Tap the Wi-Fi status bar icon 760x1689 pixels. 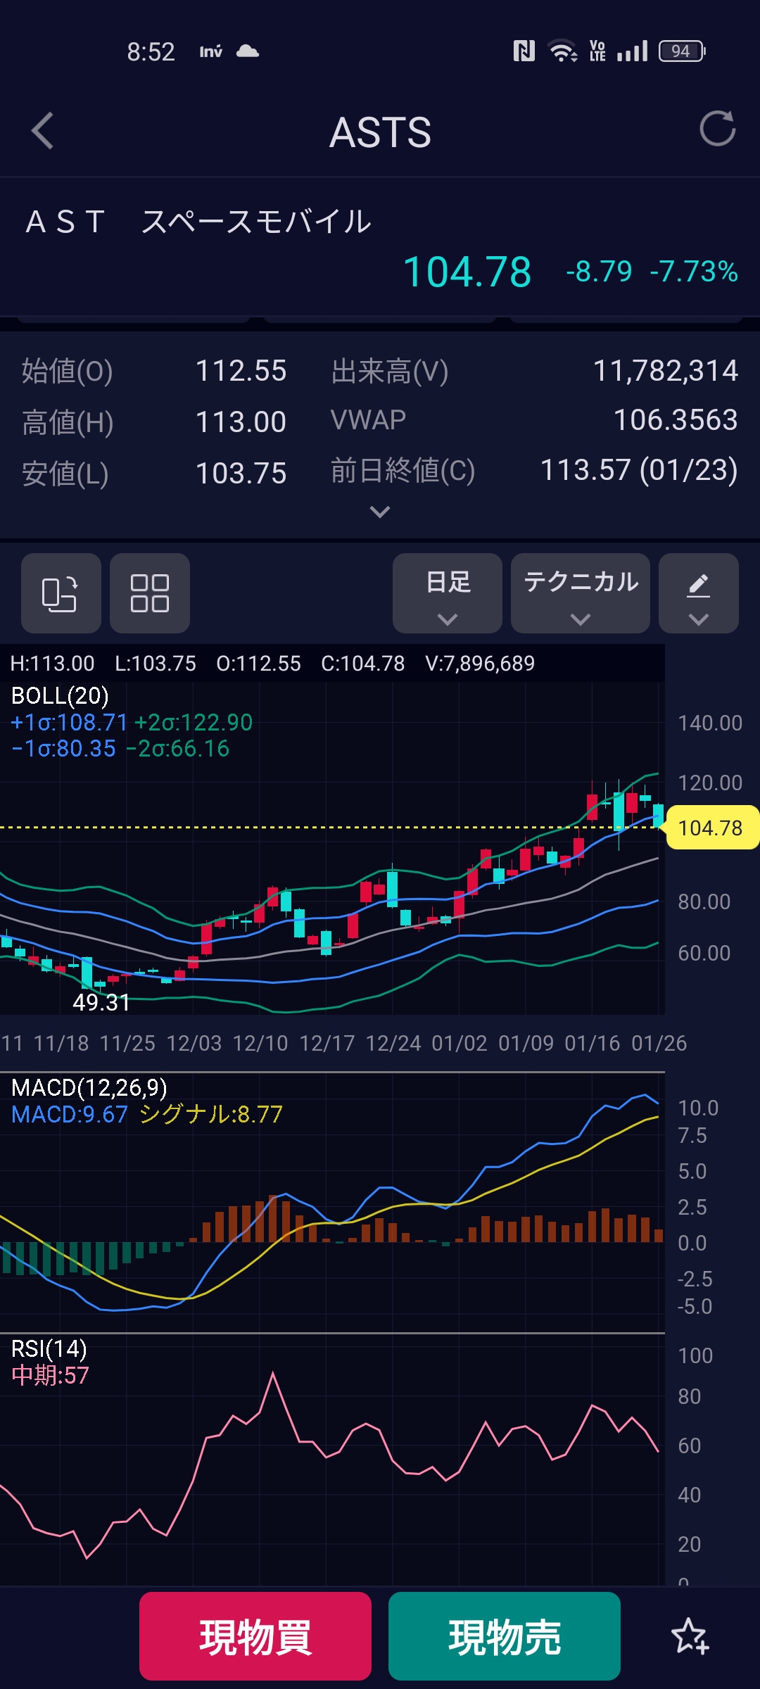(x=562, y=51)
